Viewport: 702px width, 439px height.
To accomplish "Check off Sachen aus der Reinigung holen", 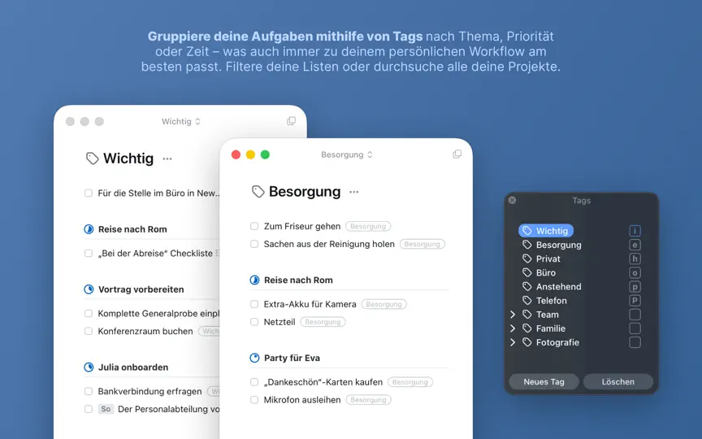I will [254, 244].
